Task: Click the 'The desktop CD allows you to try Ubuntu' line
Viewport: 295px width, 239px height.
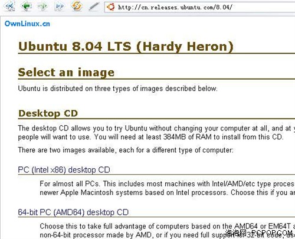Action: point(156,128)
